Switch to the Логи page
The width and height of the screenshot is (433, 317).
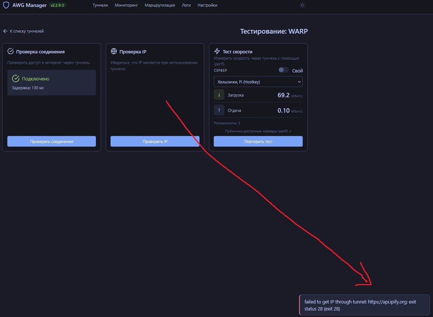186,5
